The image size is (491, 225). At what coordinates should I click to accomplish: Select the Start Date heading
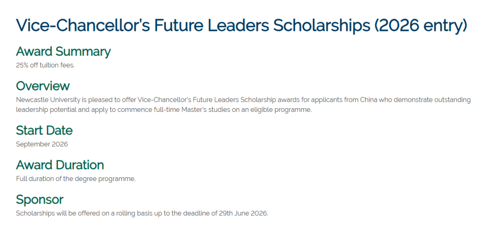[44, 130]
